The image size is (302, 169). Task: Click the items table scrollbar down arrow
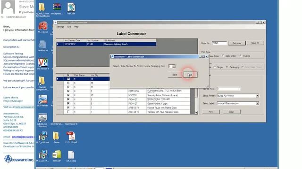click(x=196, y=113)
